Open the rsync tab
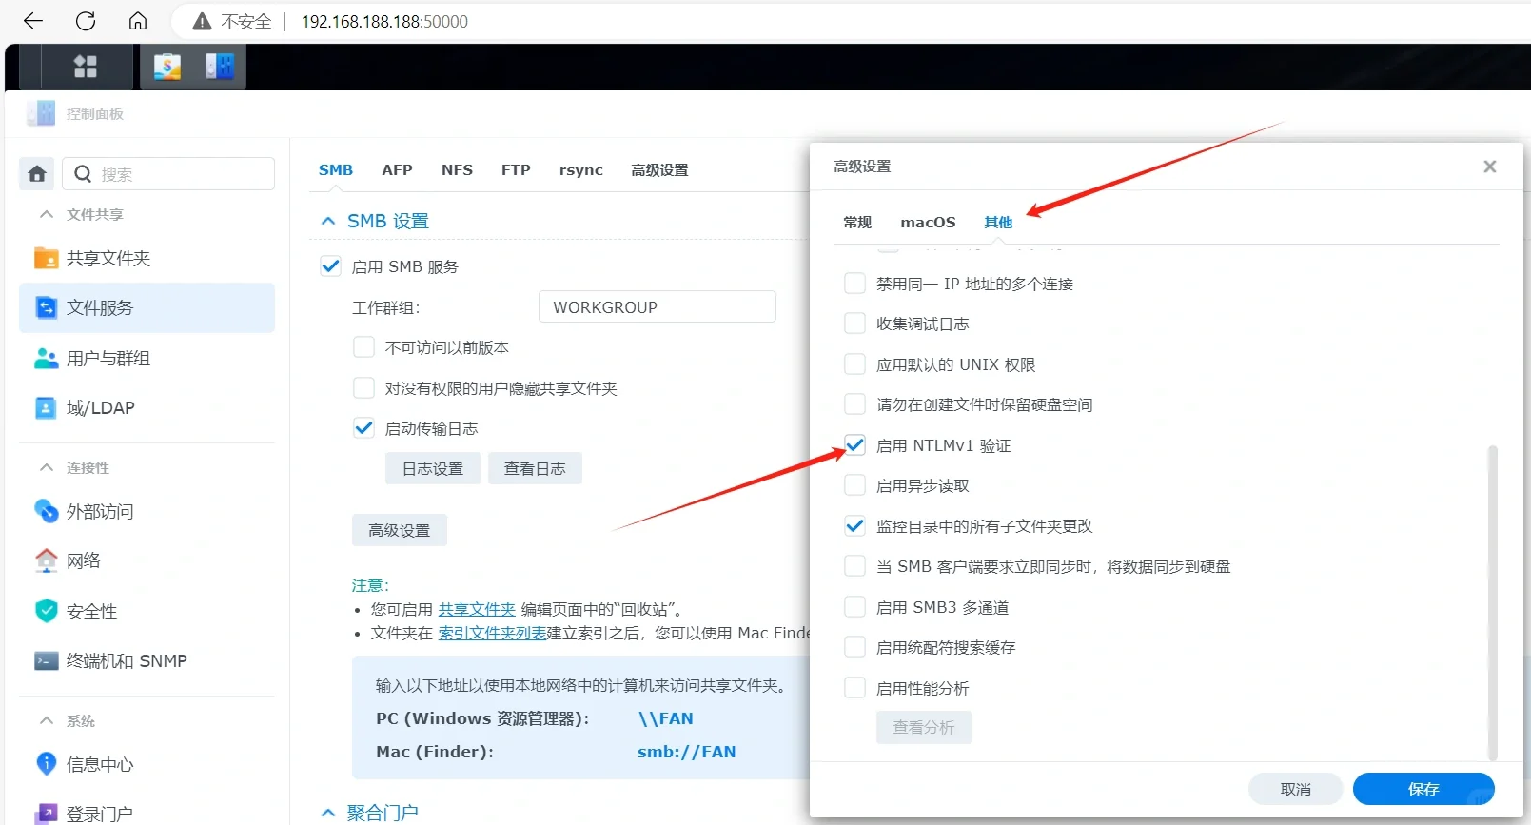The image size is (1531, 825). pyautogui.click(x=580, y=169)
